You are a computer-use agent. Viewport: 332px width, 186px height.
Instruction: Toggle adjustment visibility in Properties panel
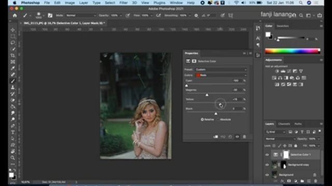(238, 136)
